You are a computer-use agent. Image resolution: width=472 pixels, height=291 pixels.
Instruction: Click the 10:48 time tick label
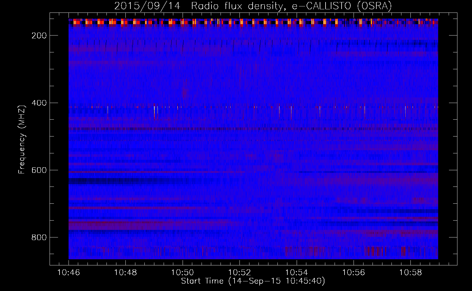pyautogui.click(x=125, y=273)
